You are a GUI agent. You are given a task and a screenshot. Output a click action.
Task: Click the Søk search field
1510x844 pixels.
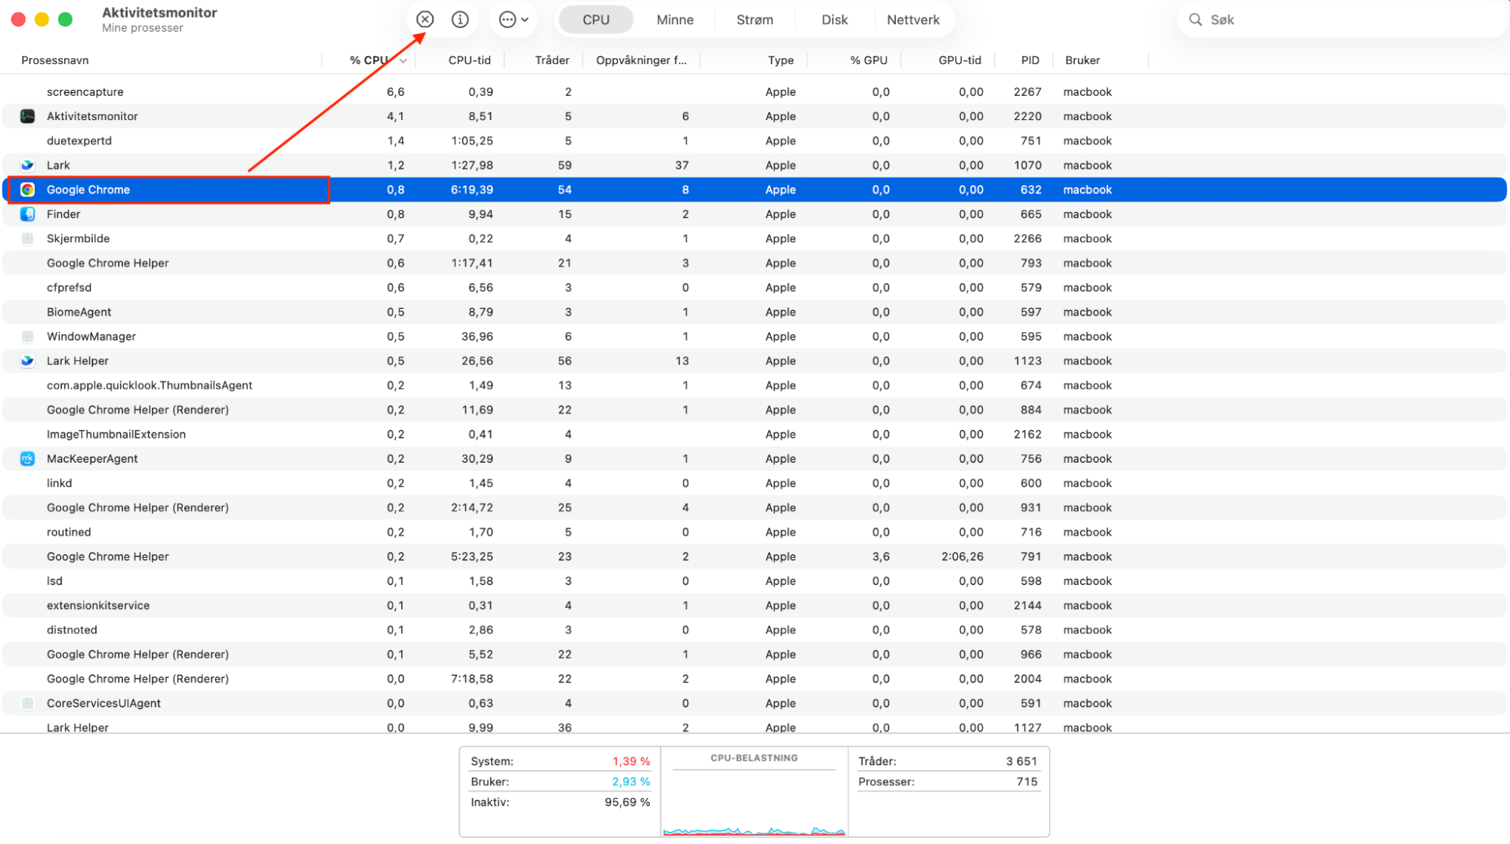(1341, 20)
